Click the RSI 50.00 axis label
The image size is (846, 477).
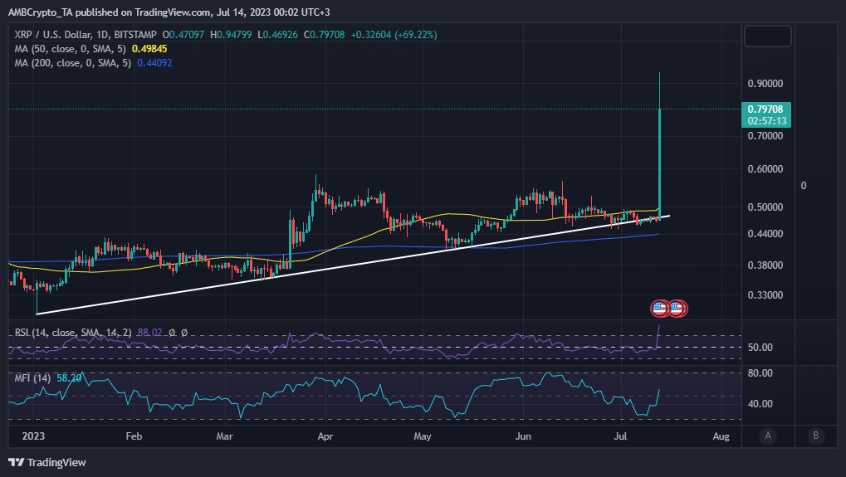pos(760,348)
